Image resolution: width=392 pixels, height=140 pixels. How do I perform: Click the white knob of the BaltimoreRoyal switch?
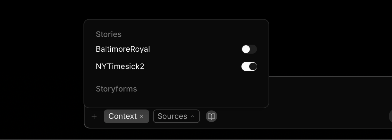(x=246, y=49)
